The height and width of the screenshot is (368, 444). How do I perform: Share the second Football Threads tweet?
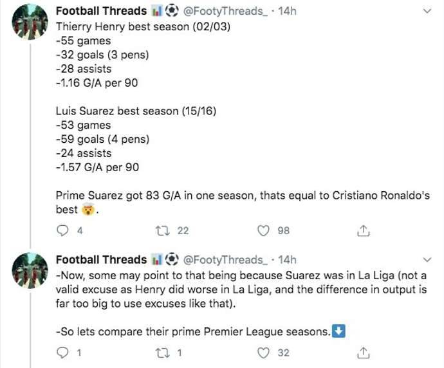363,352
